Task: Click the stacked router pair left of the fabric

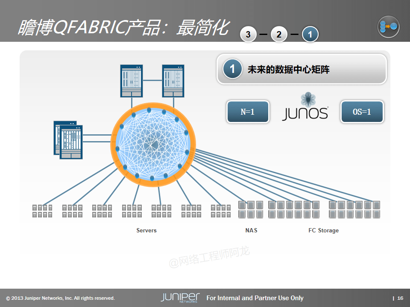Action: click(68, 140)
